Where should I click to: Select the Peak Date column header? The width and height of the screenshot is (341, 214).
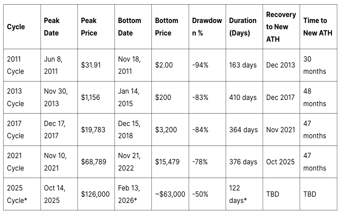[x=51, y=27]
